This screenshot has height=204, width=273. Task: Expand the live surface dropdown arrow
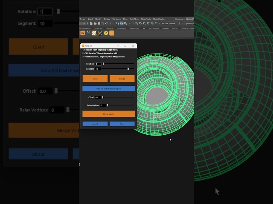pyautogui.click(x=159, y=23)
